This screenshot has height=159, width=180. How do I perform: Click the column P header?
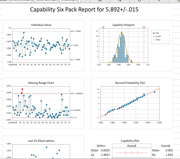point(159,1)
